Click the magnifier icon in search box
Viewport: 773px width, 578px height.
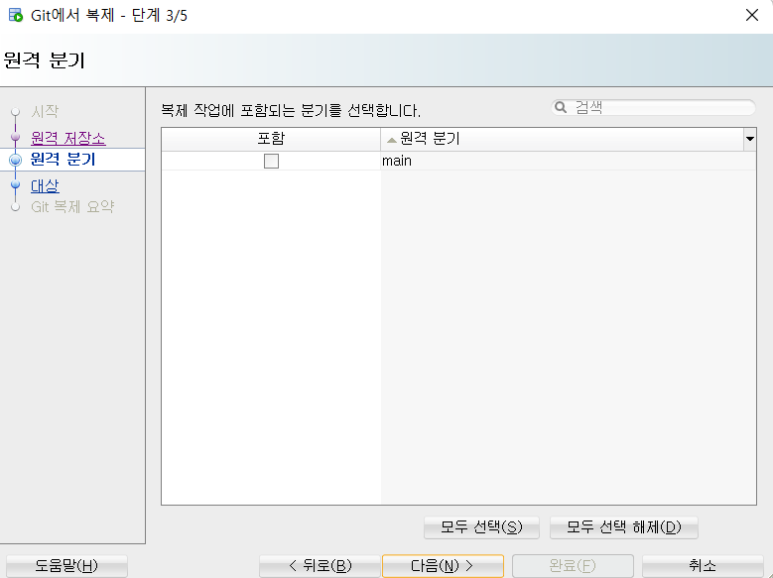(x=561, y=107)
